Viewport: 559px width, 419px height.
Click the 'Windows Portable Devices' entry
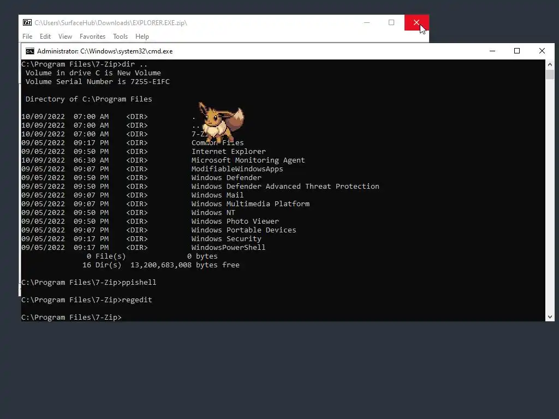[244, 230]
